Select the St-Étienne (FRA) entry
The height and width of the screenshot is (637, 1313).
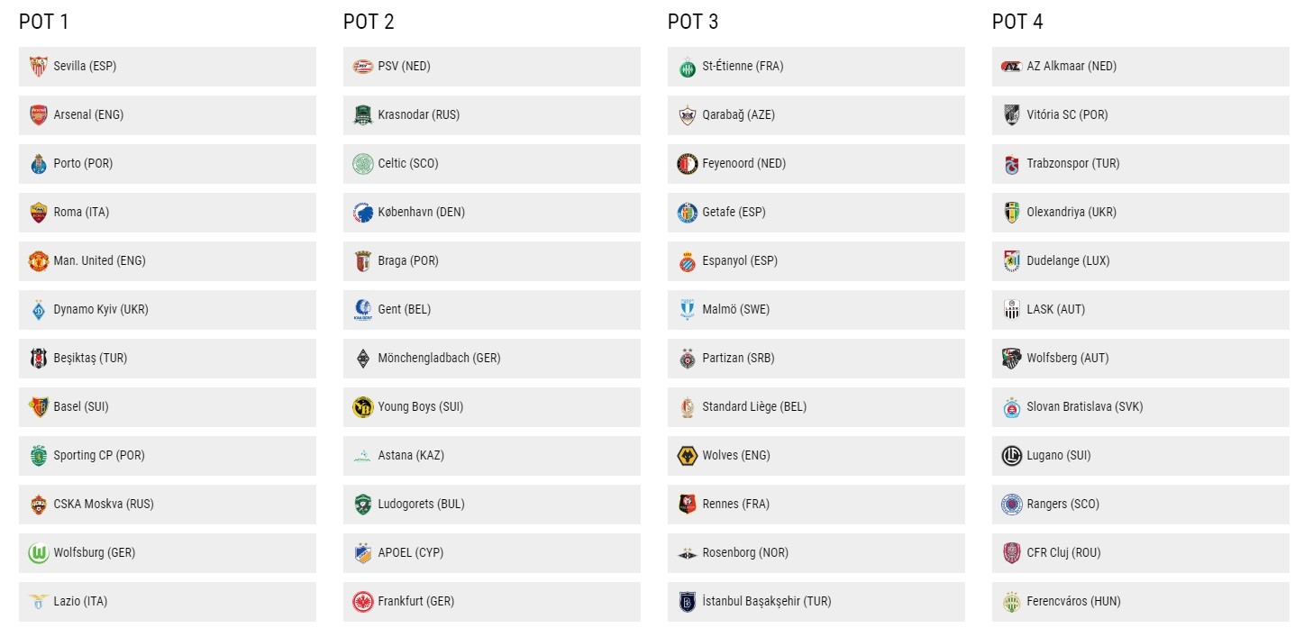pos(816,67)
